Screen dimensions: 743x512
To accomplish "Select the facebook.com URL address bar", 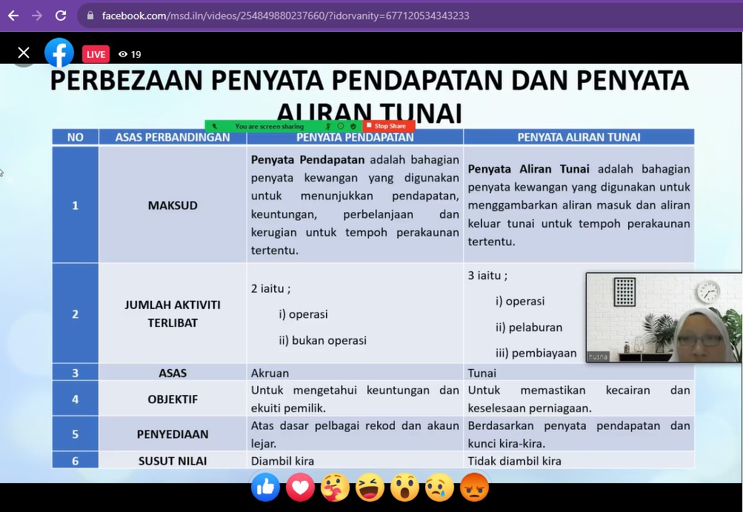I will pyautogui.click(x=285, y=16).
